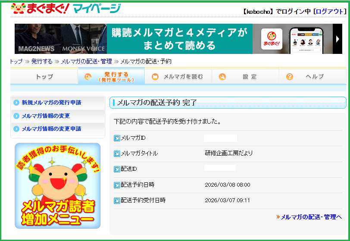Viewport: 350px width, 241px height.
Task: Click the question mark help icon
Action: coord(290,77)
